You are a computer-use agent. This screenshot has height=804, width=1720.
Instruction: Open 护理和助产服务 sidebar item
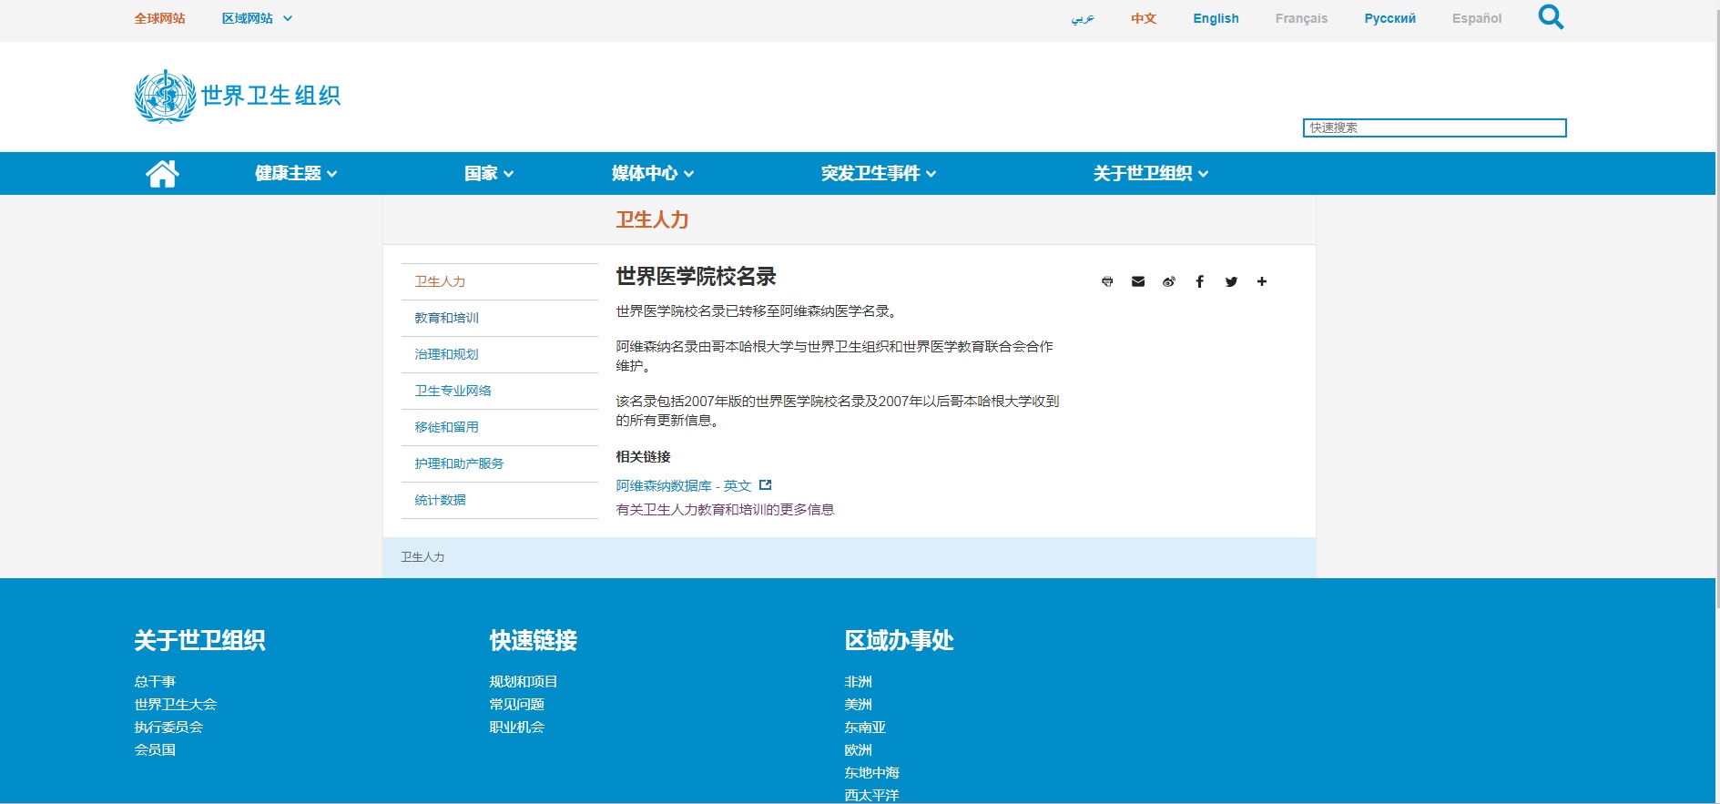499,463
